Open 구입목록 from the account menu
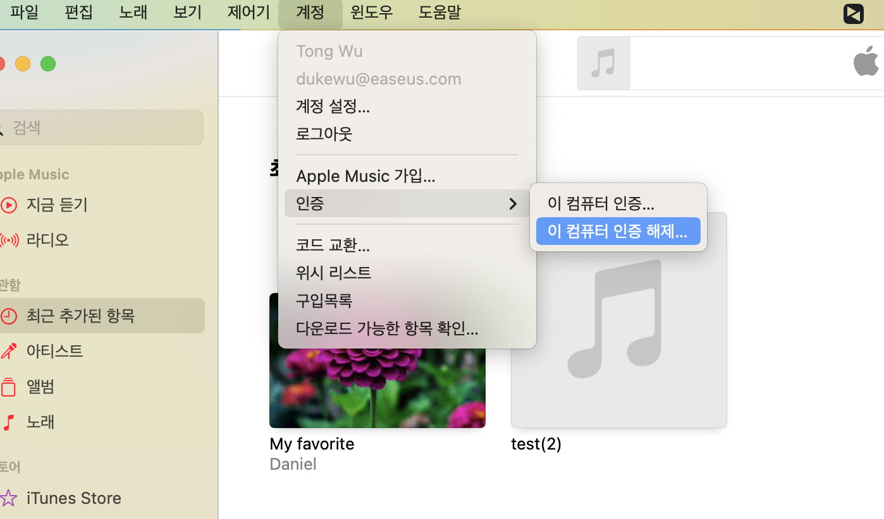Screen dimensions: 884x519 [x=324, y=301]
